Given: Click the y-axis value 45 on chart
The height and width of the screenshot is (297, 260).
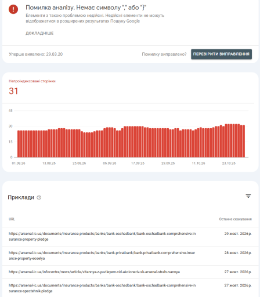Looking at the screenshot, I should click(x=10, y=111).
